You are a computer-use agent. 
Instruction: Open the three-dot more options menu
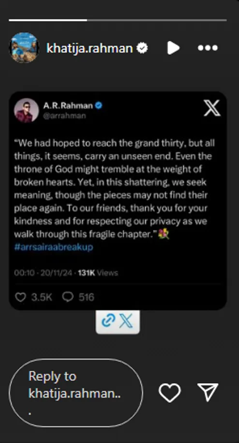pyautogui.click(x=208, y=48)
